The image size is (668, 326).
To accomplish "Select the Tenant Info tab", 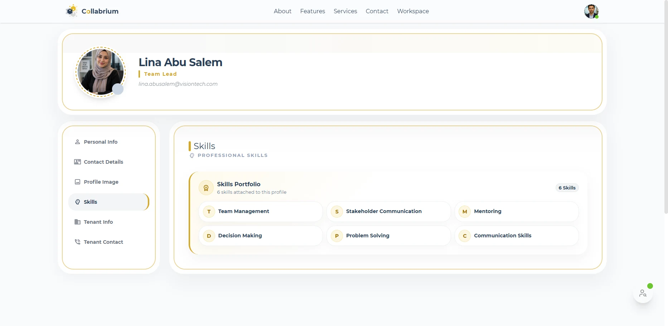I will 108,222.
